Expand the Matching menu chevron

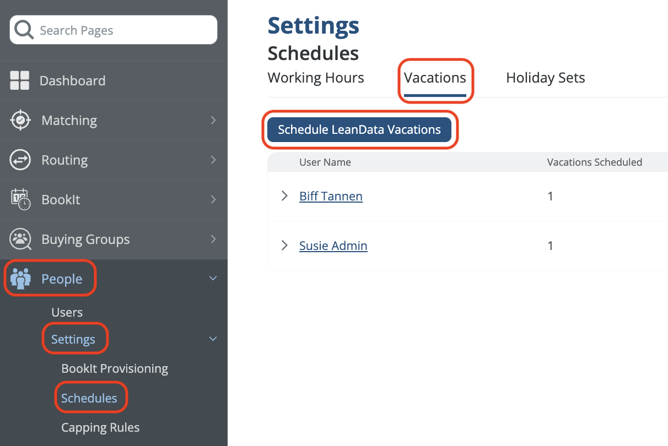point(213,120)
